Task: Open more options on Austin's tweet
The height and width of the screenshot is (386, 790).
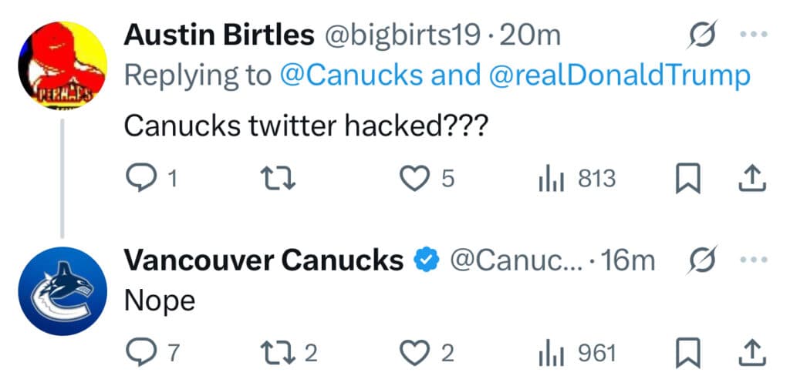Action: pyautogui.click(x=754, y=35)
